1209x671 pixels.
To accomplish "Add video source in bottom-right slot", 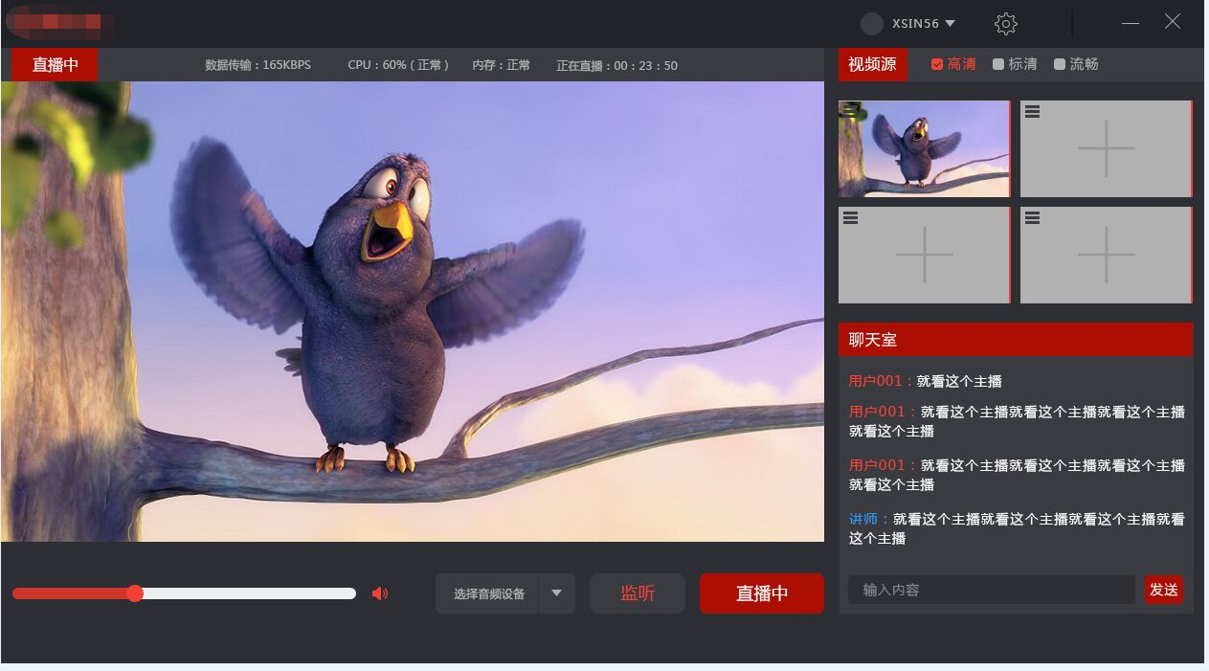I will (1107, 255).
